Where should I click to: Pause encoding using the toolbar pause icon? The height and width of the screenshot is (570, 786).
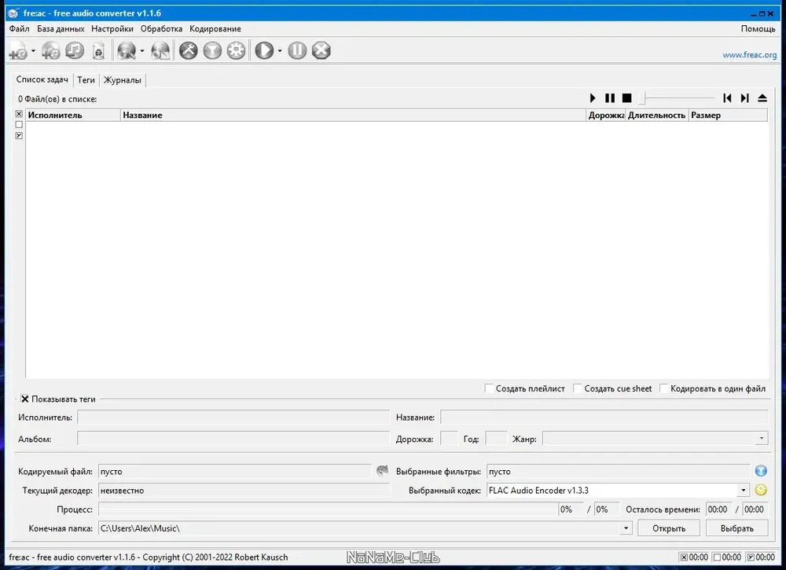coord(297,50)
